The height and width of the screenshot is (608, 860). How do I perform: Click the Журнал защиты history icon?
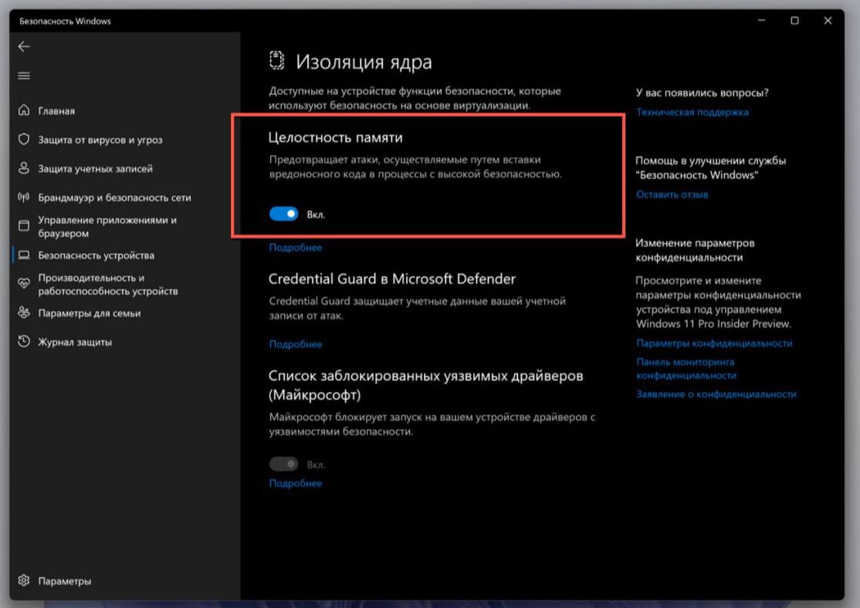pos(24,342)
